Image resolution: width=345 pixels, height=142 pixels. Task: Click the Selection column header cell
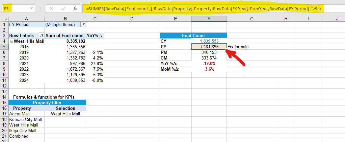[66, 108]
